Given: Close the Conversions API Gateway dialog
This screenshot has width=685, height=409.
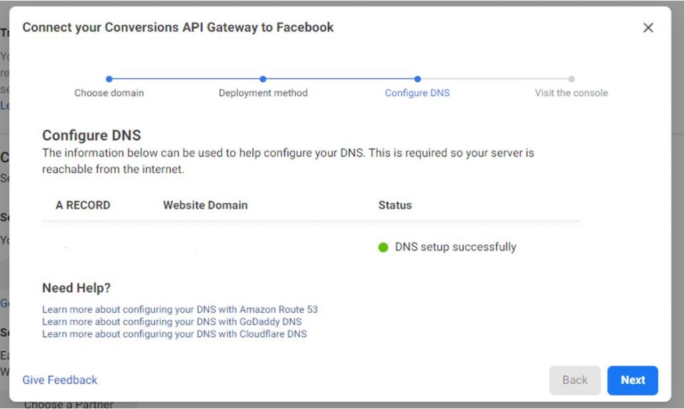Looking at the screenshot, I should click(648, 27).
